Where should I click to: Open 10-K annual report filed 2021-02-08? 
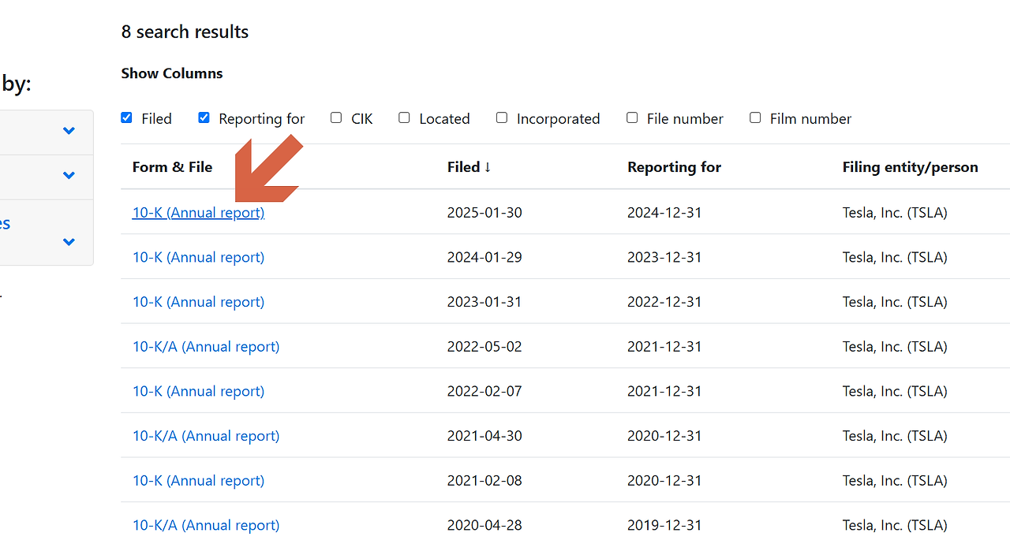(x=198, y=481)
